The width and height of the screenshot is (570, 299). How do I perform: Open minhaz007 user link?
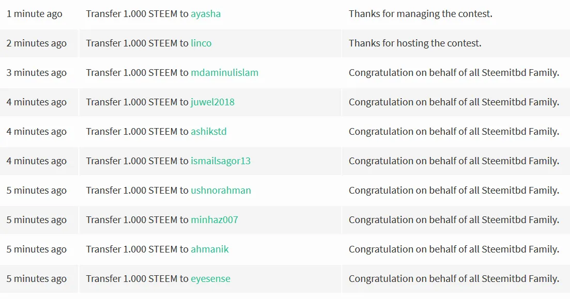tap(214, 220)
